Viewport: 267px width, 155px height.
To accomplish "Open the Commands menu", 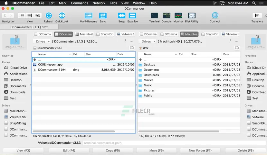I will 79,3.
